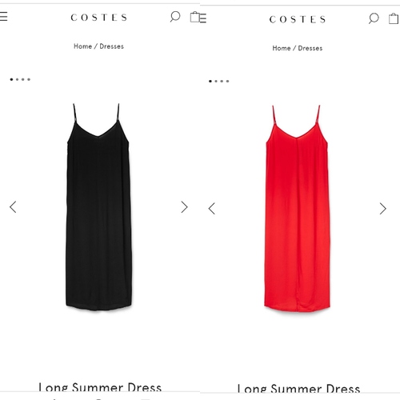Click the COSTES logo above black dress
The height and width of the screenshot is (400, 400).
98,18
